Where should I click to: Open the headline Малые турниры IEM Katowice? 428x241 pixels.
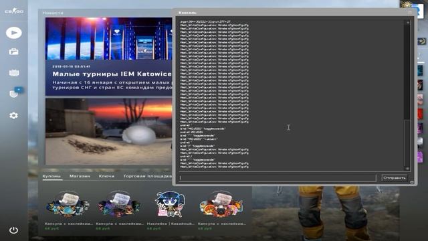pyautogui.click(x=112, y=74)
